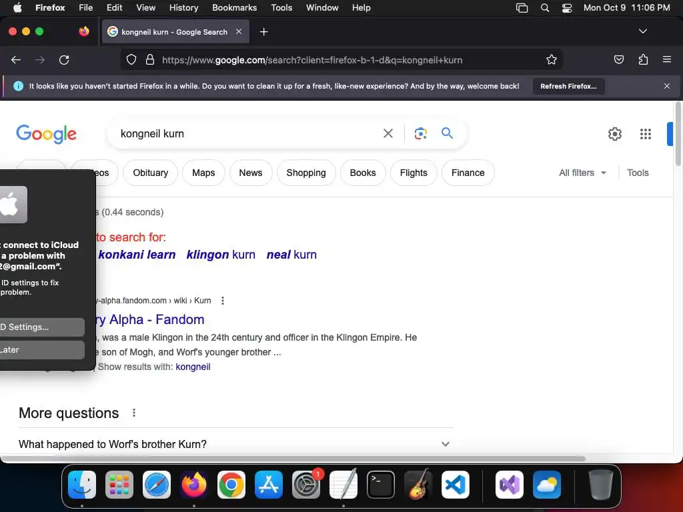
Task: Open options for Memory Alpha result
Action: click(x=223, y=301)
